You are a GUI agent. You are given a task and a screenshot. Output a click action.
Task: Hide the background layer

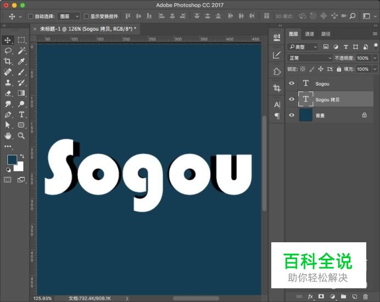292,115
